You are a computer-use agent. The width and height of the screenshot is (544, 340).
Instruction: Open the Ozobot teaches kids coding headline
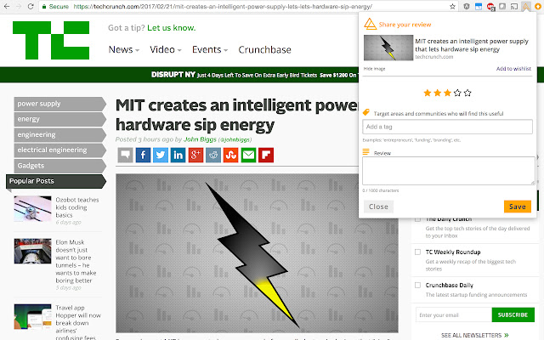[77, 207]
